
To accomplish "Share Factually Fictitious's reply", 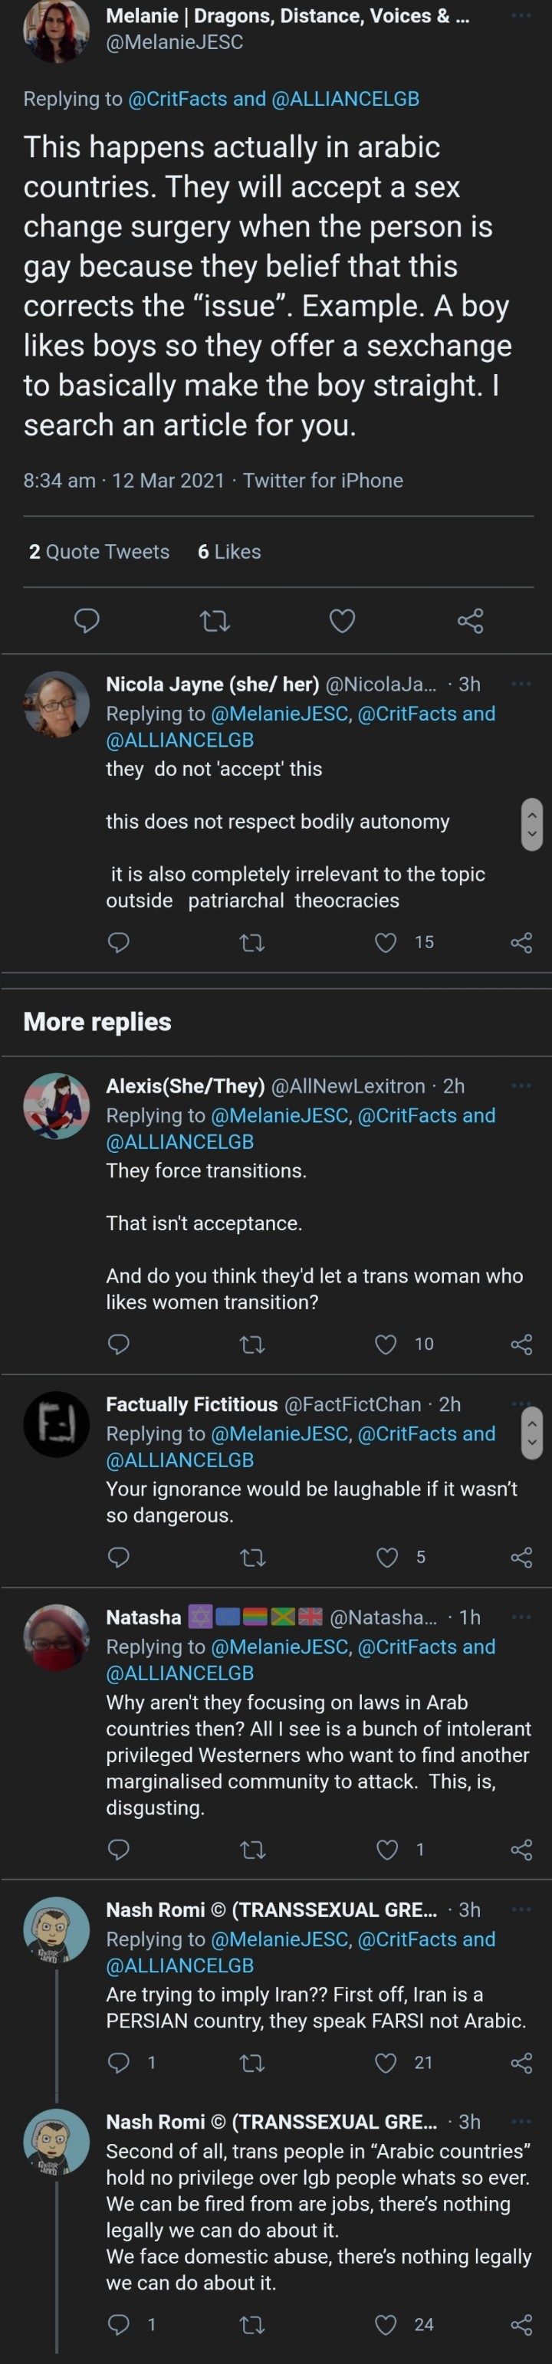I will pos(521,1558).
